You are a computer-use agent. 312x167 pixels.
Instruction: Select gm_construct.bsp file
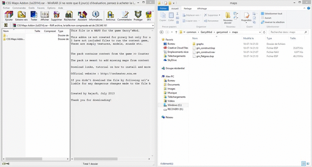[x=204, y=48]
